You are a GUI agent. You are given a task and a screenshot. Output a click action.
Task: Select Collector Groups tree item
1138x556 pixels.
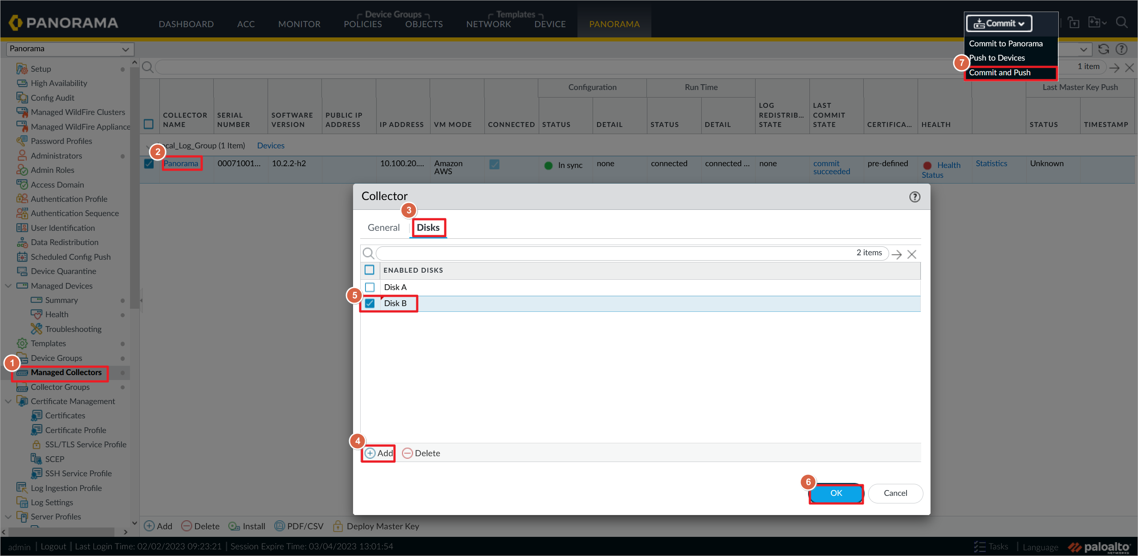coord(60,387)
